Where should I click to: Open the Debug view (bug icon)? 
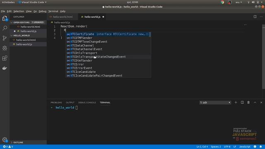pyautogui.click(x=5, y=48)
